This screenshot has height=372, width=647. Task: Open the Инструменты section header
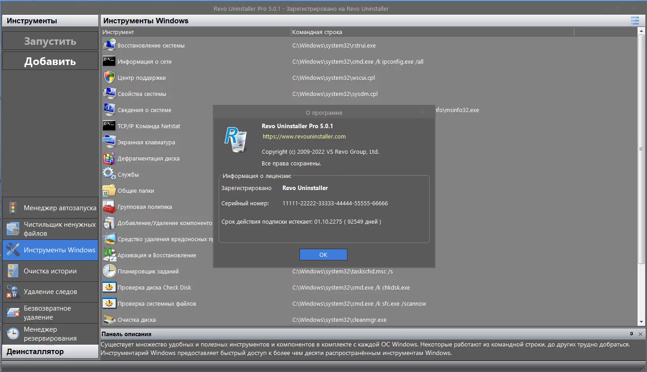[50, 21]
